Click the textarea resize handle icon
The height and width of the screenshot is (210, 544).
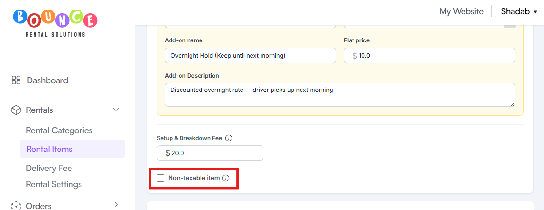point(513,104)
